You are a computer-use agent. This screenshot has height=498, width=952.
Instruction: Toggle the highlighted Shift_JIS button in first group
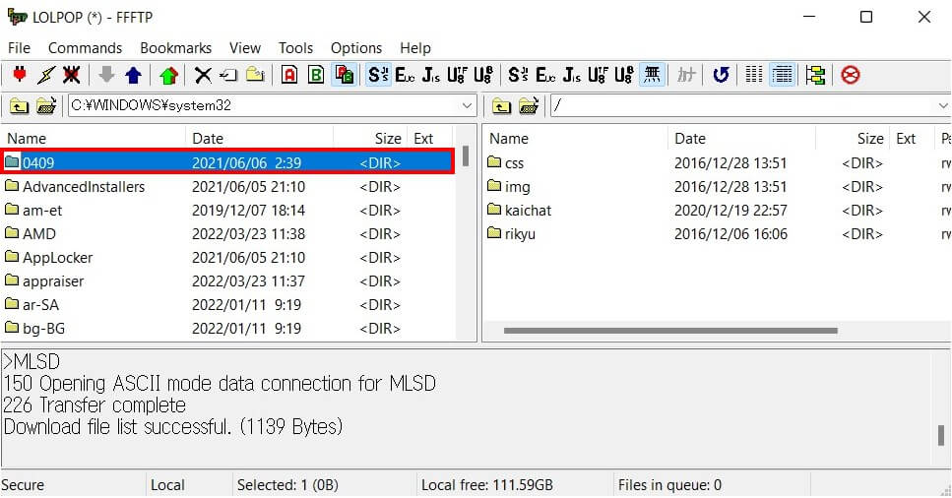(378, 75)
